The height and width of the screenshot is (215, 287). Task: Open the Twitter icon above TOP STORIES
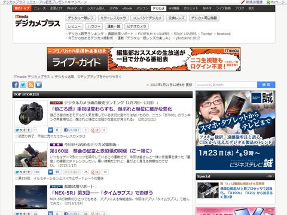(23, 85)
